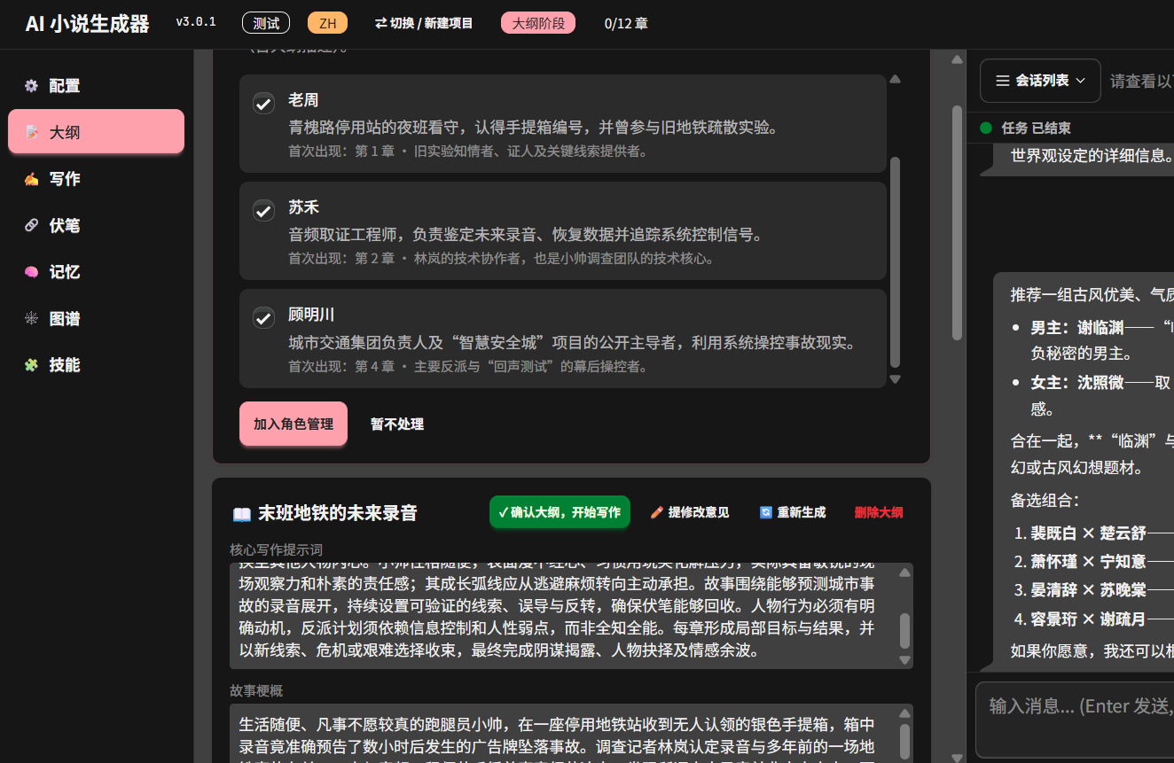Select the 记忆 brain icon
Viewport: 1174px width, 763px height.
[x=32, y=272]
